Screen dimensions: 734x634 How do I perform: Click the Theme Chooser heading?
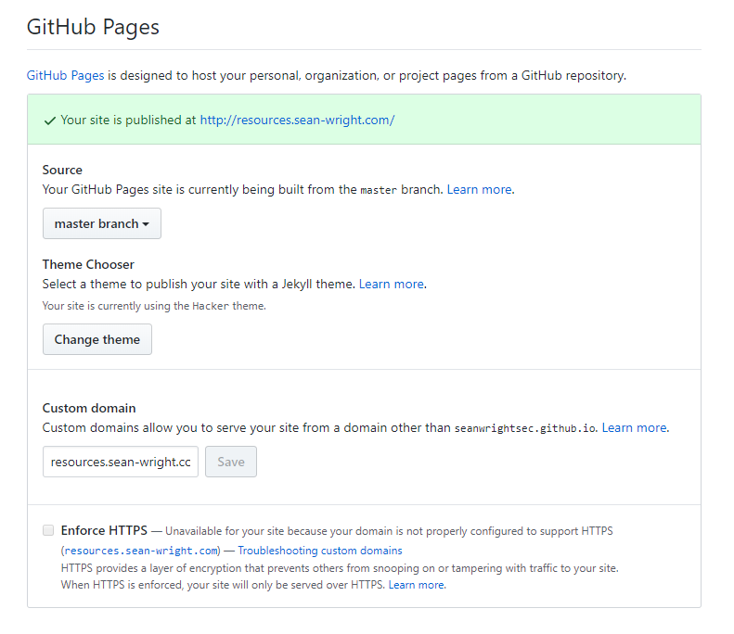click(x=88, y=264)
